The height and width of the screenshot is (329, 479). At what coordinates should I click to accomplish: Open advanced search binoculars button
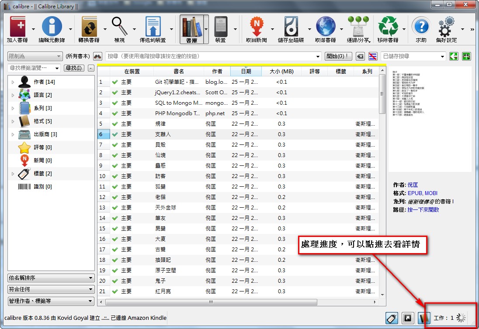(x=97, y=56)
